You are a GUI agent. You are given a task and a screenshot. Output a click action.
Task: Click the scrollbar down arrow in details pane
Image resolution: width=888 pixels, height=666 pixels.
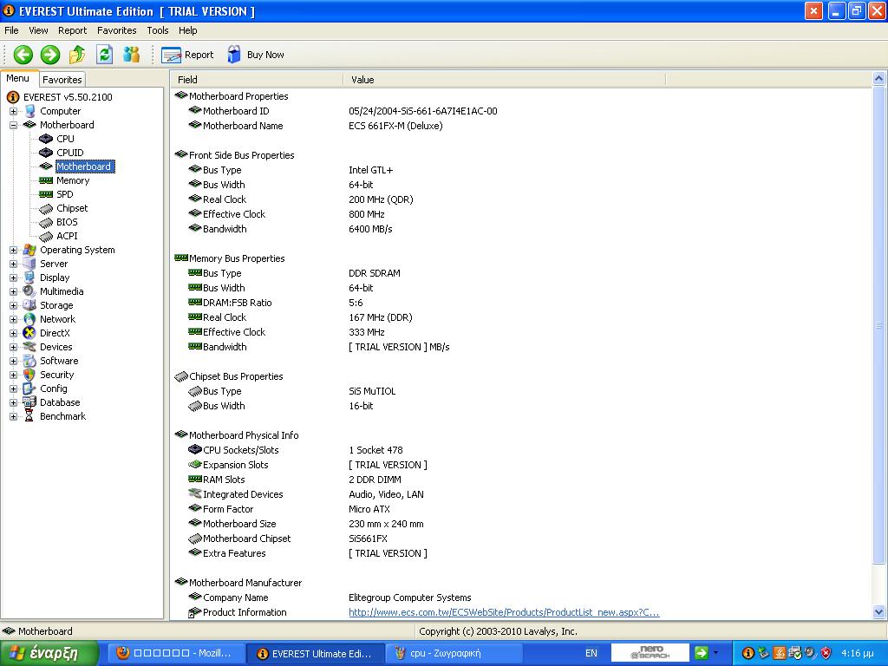pos(879,612)
